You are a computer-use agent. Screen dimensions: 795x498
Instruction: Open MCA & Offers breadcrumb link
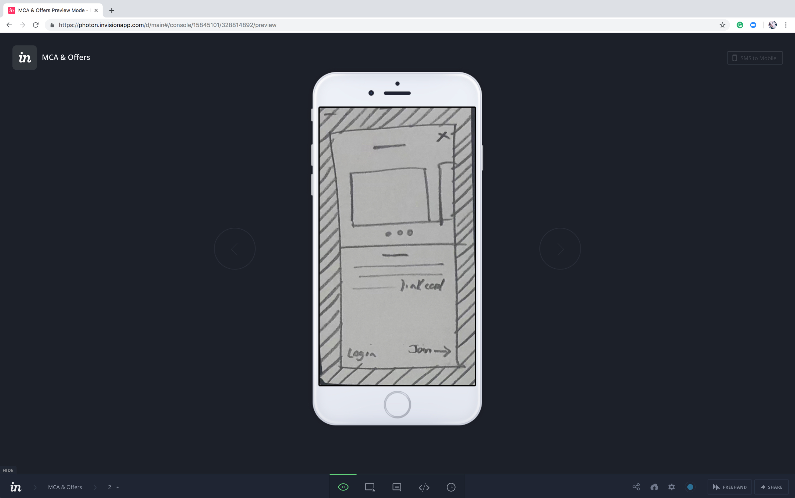tap(65, 487)
